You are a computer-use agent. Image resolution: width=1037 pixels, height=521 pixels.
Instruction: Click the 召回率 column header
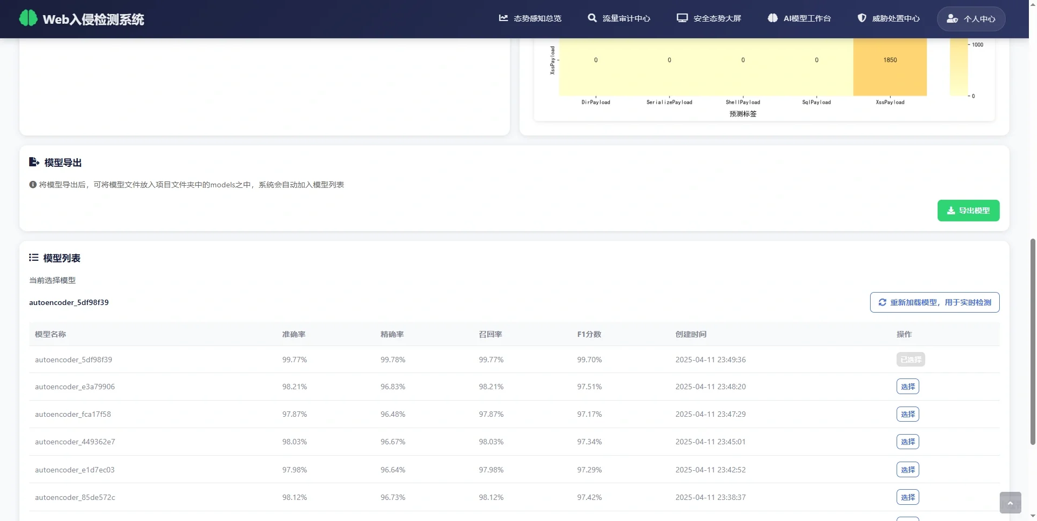pyautogui.click(x=490, y=334)
